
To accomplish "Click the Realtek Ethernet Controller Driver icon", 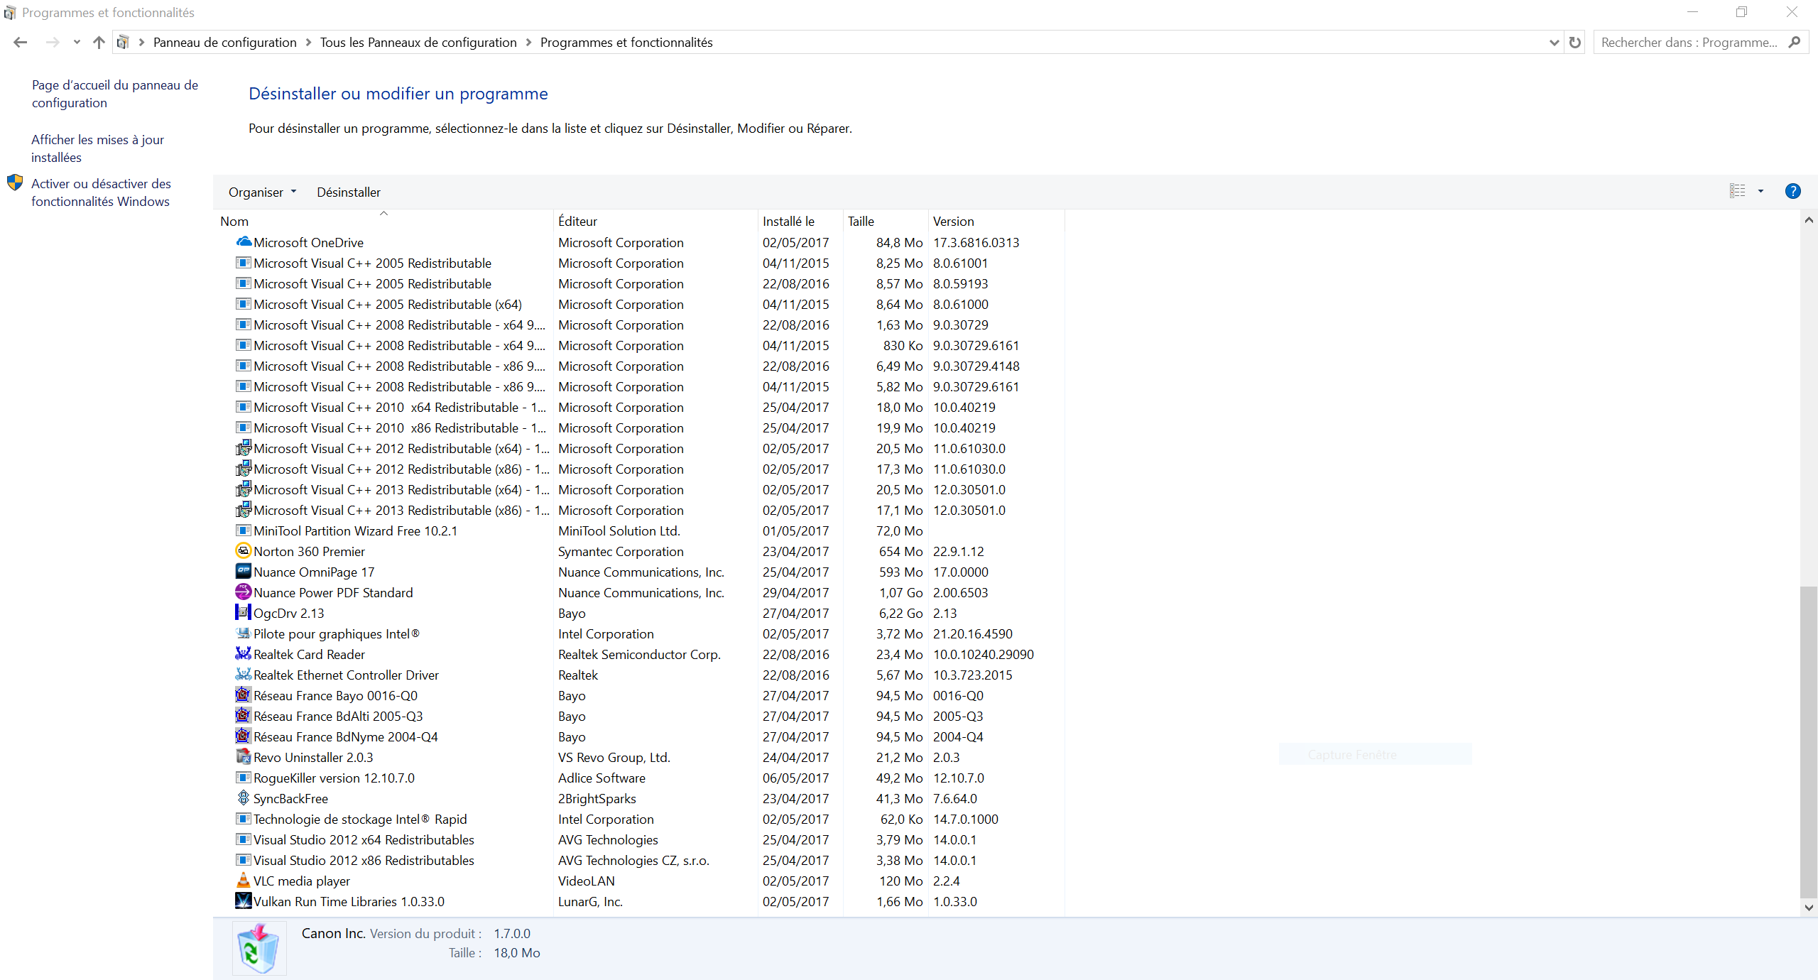I will 244,675.
